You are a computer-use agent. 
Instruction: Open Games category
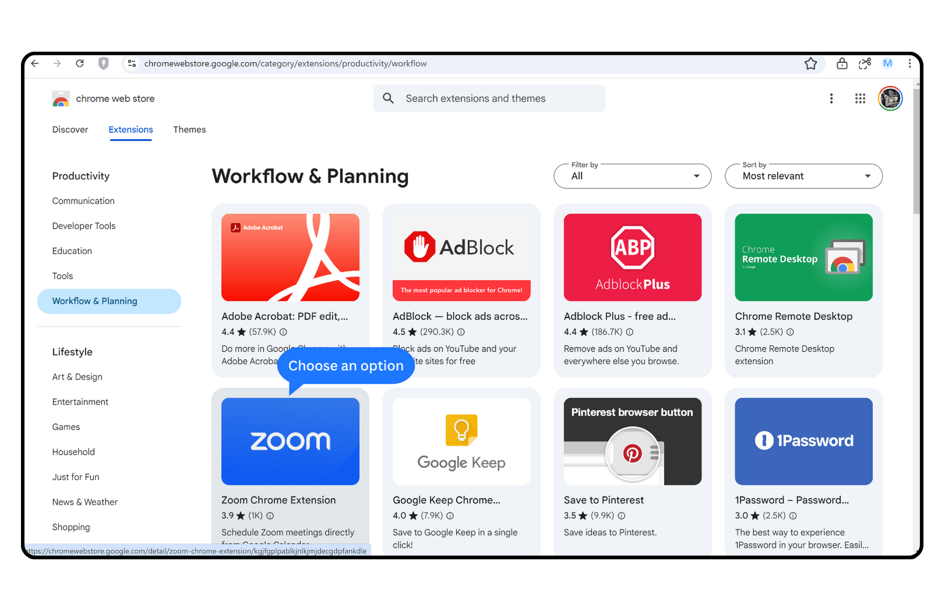(66, 427)
